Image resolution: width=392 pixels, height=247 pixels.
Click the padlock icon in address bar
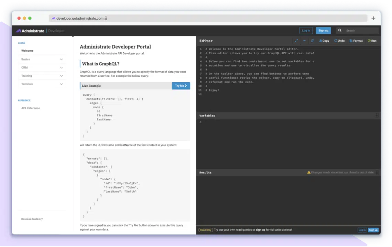coord(106,18)
